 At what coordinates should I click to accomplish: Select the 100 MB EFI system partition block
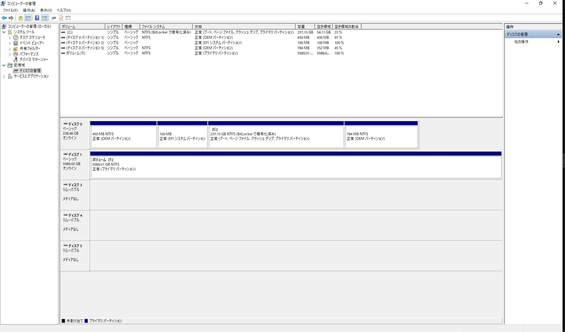coord(182,134)
